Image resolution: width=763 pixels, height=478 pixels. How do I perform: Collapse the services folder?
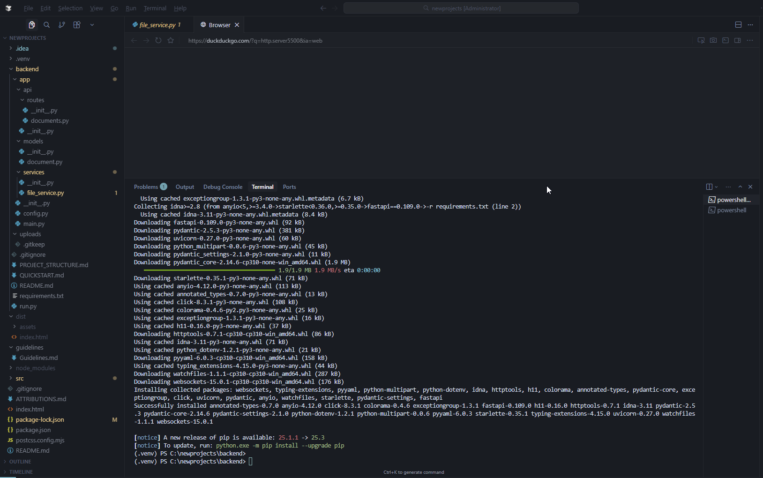pyautogui.click(x=34, y=172)
